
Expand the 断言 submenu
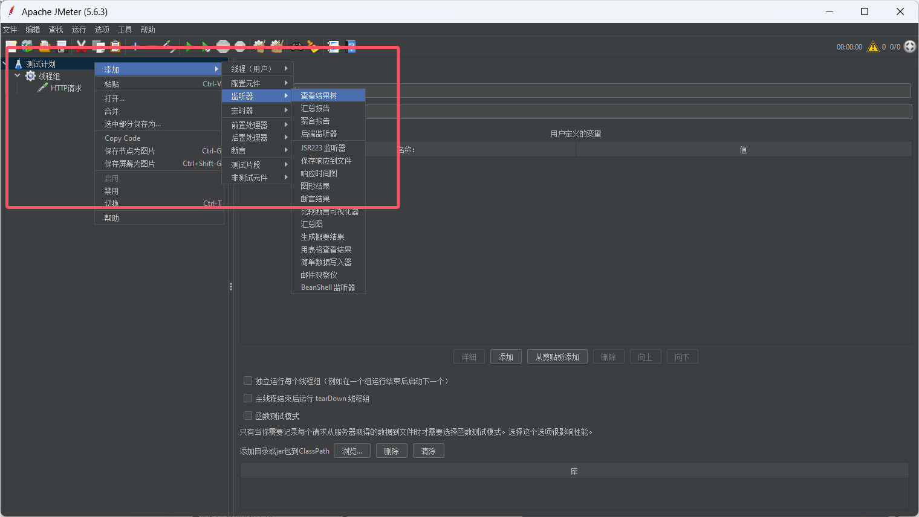coord(258,150)
